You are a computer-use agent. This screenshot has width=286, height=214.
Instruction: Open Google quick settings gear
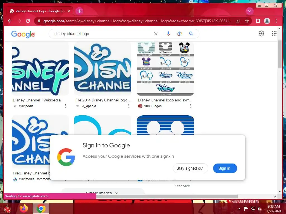[x=261, y=33]
